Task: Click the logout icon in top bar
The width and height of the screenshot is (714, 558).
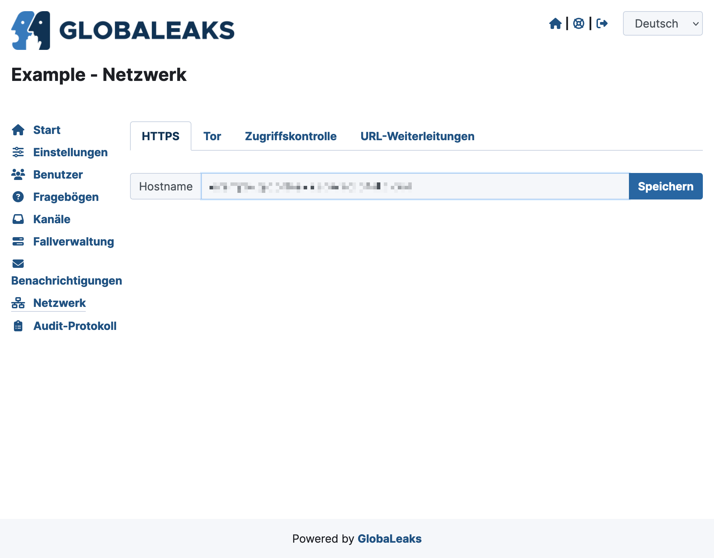Action: 602,23
